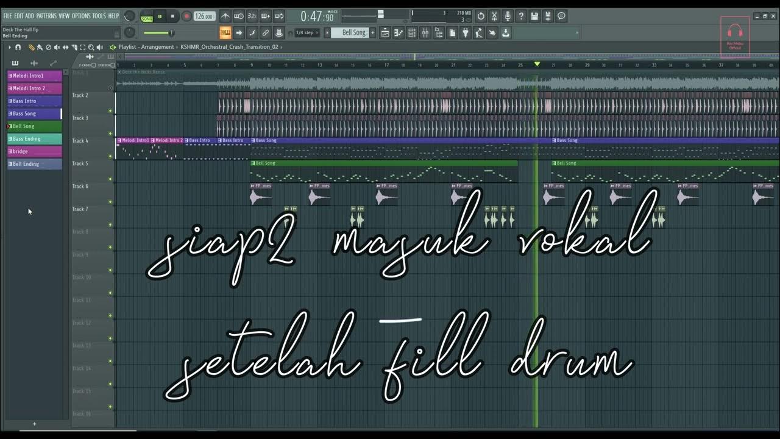
Task: Mute Track 7 with its green dot
Action: [x=110, y=224]
